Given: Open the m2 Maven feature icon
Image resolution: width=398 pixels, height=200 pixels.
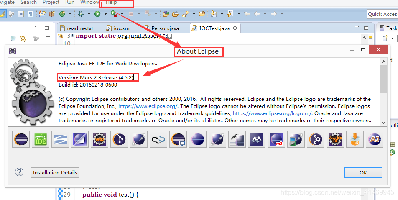Looking at the screenshot, I should point(276,139).
